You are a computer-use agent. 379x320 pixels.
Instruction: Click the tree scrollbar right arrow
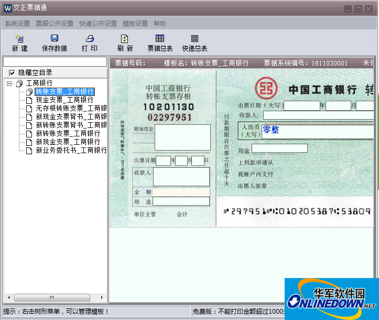[x=102, y=297]
